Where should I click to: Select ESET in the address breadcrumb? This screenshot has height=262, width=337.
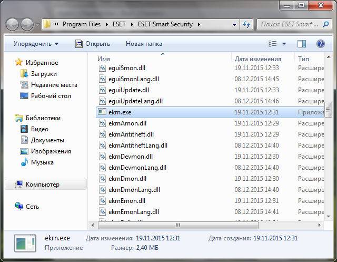point(119,24)
